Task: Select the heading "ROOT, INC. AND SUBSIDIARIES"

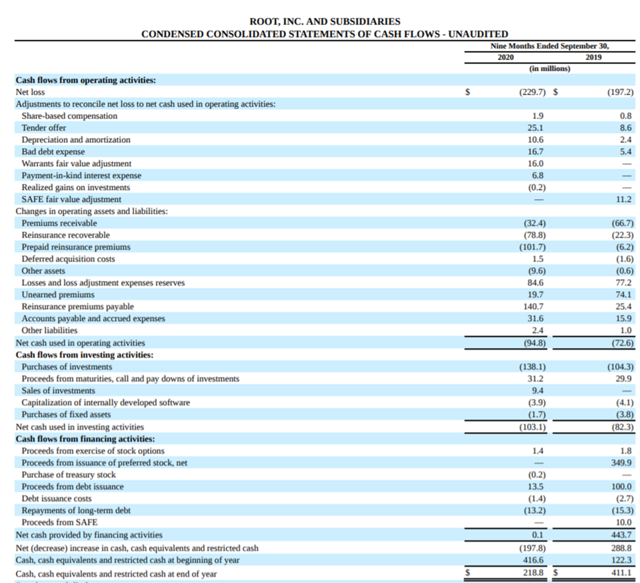Action: click(x=325, y=22)
